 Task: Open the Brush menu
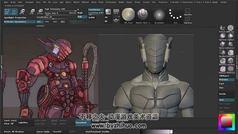pyautogui.click(x=13, y=2)
